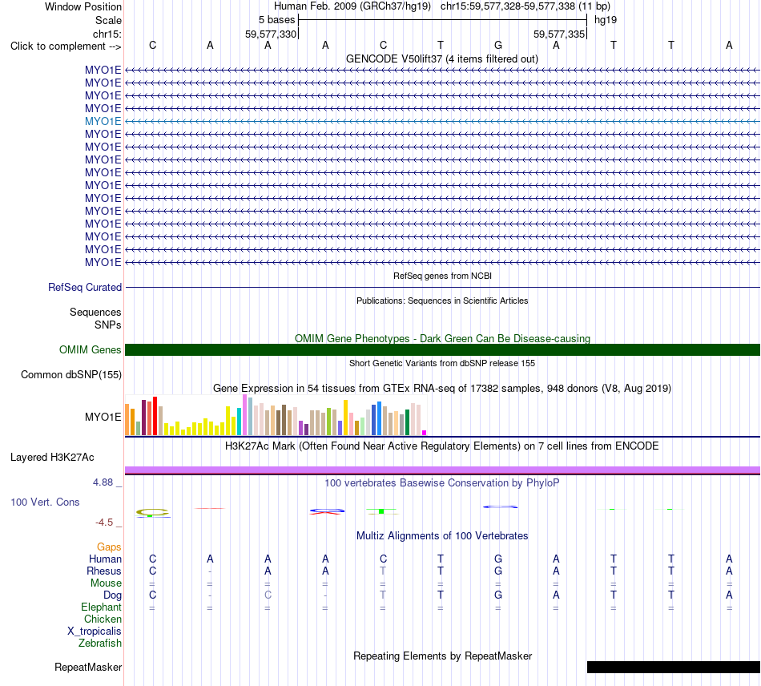
Task: Click position text chr15:59,577,328-59,577,338 (11 bp)
Action: pos(525,6)
